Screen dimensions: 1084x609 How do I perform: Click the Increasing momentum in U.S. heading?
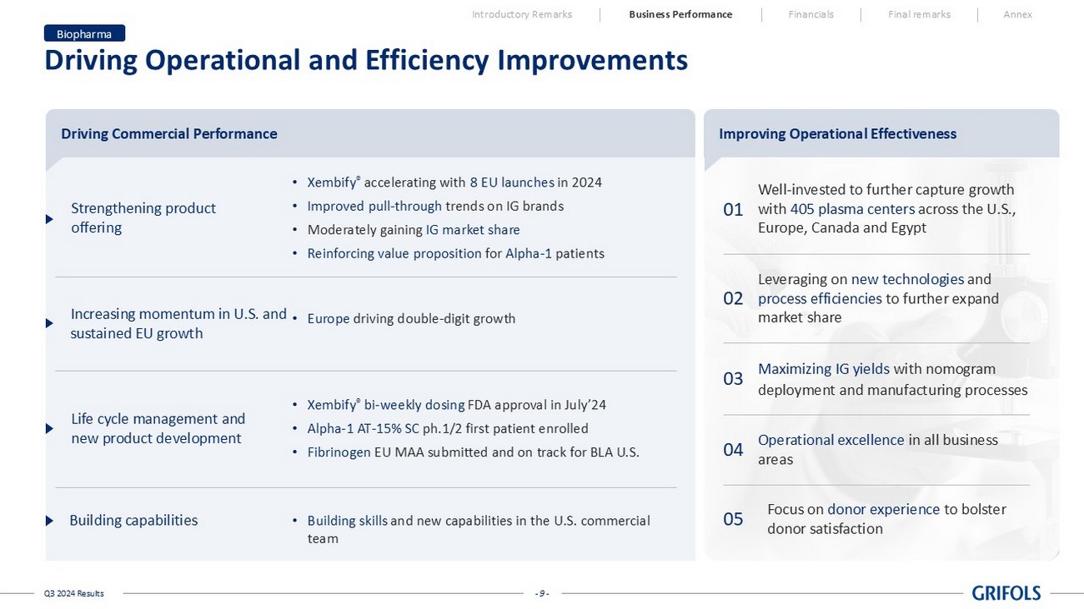(x=178, y=323)
